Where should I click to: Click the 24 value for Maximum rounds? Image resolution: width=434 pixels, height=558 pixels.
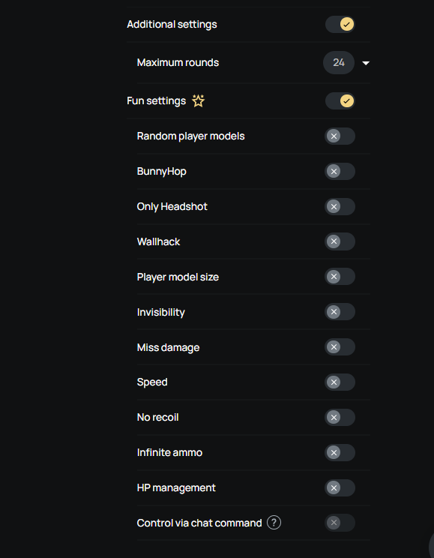pos(339,63)
